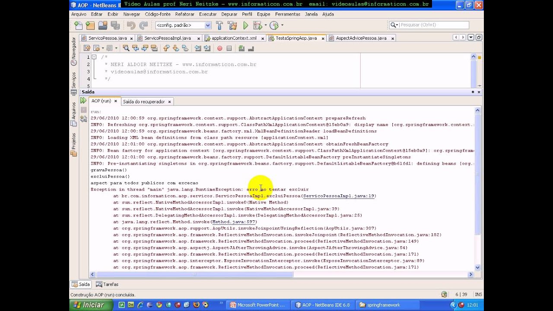Click the Profile project clock icon

pos(274,25)
